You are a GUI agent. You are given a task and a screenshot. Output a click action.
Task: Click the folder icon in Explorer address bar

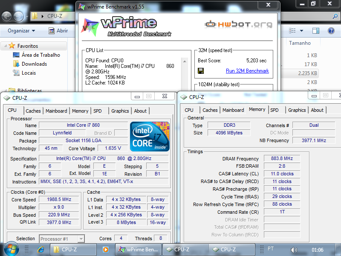pyautogui.click(x=35, y=16)
